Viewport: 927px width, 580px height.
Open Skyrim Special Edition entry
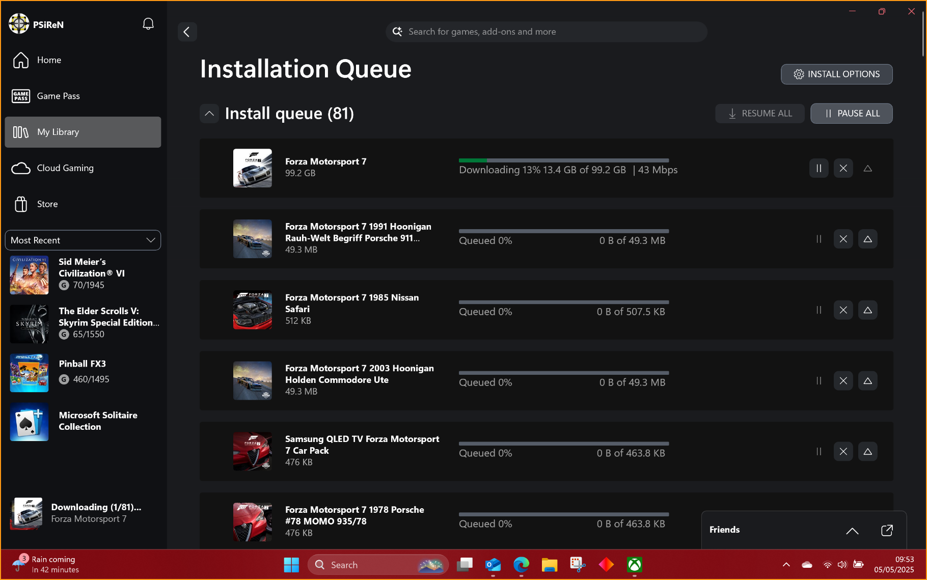(84, 324)
